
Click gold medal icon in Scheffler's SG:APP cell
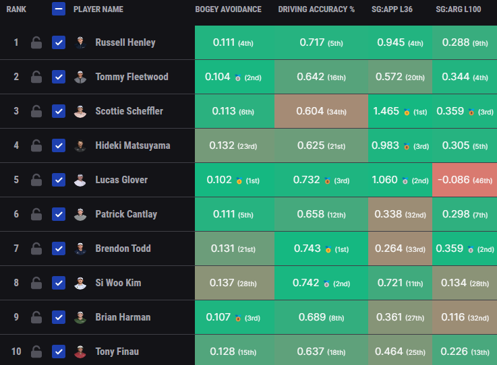pos(407,112)
